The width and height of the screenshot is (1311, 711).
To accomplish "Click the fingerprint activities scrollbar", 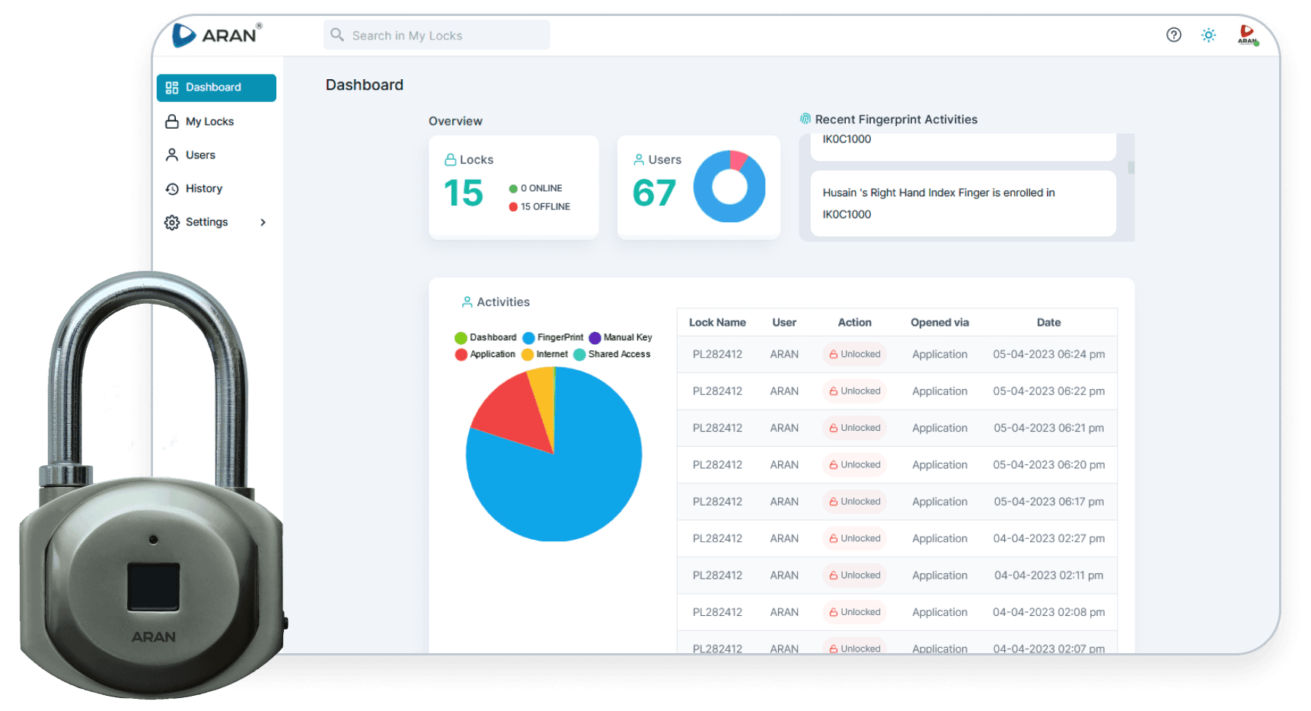I will [x=1131, y=167].
